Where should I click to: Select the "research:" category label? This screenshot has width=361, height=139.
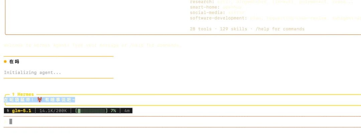(202, 2)
